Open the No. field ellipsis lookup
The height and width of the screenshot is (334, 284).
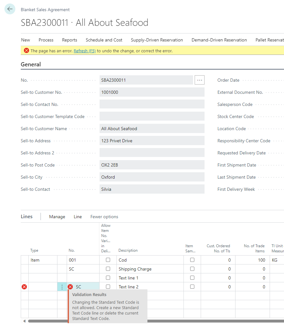pos(199,80)
